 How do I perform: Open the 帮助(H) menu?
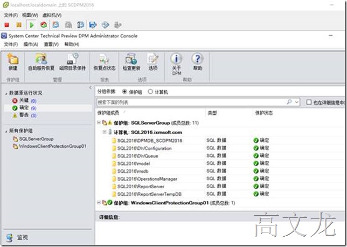click(x=72, y=44)
